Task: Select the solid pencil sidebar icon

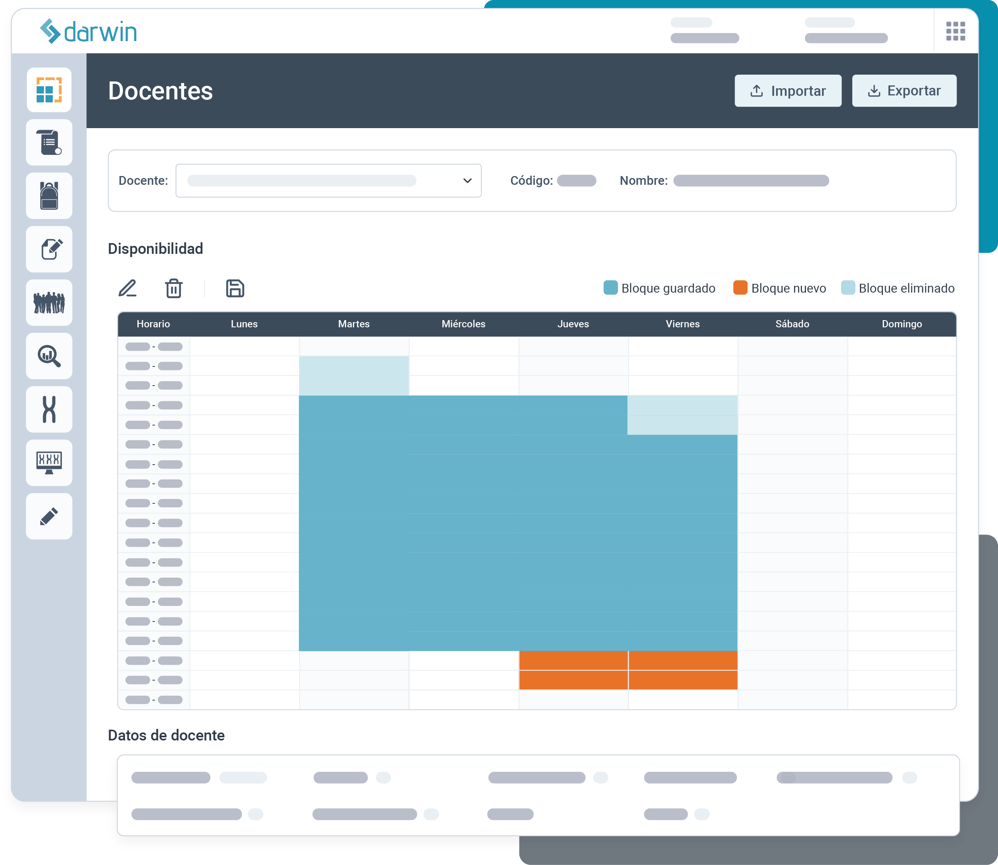Action: point(49,516)
